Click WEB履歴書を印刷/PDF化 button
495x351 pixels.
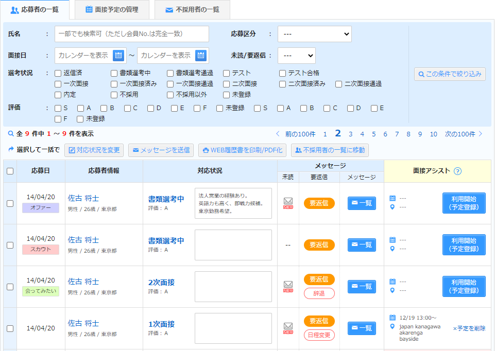click(243, 150)
